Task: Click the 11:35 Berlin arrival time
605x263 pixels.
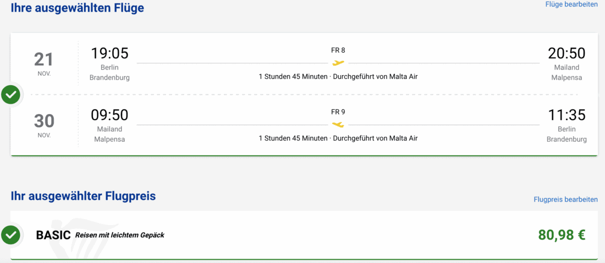Action: coord(566,115)
